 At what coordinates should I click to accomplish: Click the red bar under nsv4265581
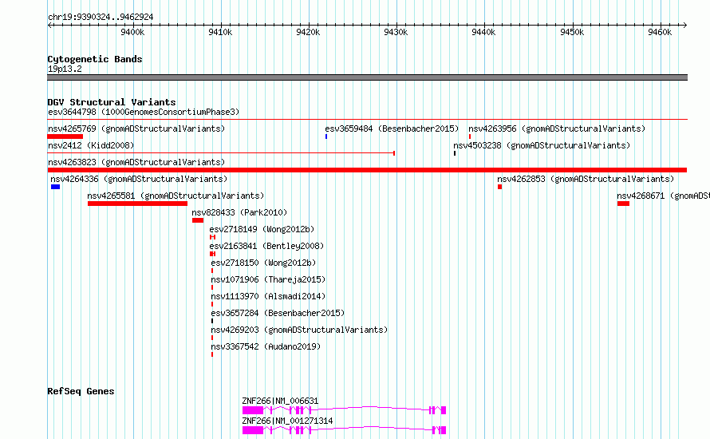[x=138, y=204]
